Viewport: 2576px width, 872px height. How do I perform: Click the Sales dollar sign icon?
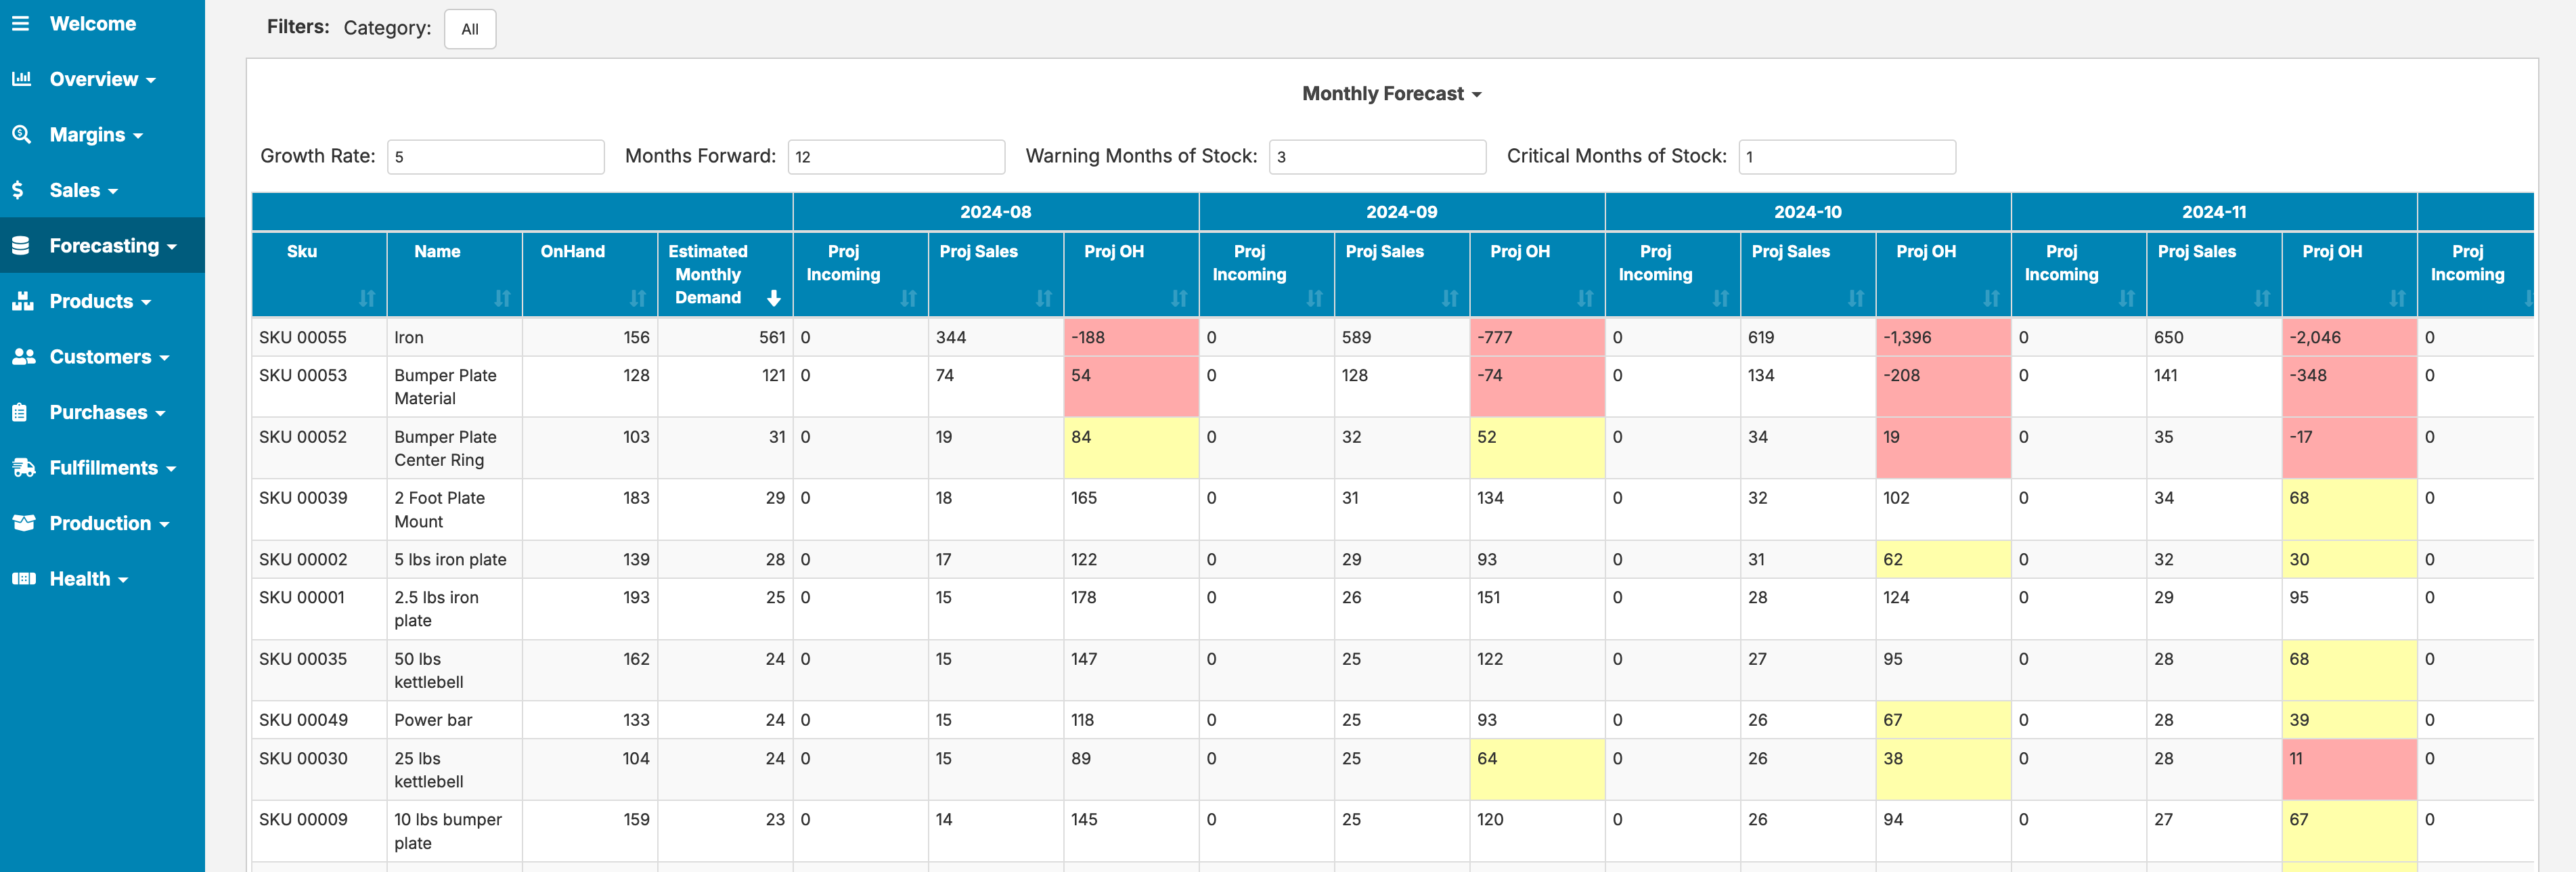[18, 190]
